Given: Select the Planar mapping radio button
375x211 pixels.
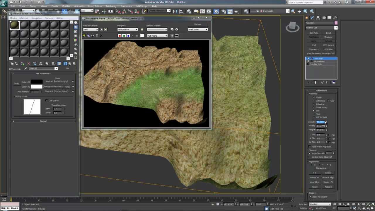Looking at the screenshot, I should pos(314,98).
